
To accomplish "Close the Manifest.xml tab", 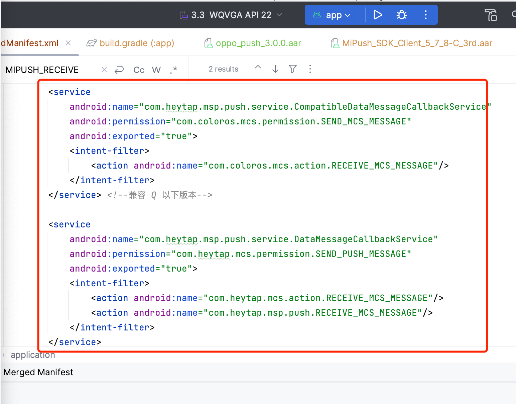I will click(68, 43).
